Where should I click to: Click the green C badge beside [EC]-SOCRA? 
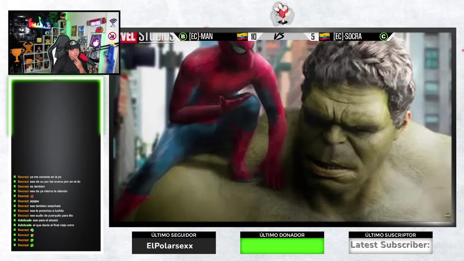384,36
